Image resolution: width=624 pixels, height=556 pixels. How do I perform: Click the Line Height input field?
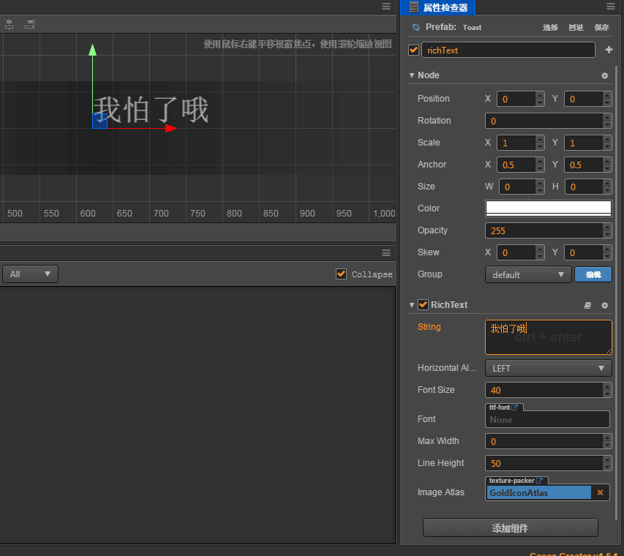coord(544,463)
